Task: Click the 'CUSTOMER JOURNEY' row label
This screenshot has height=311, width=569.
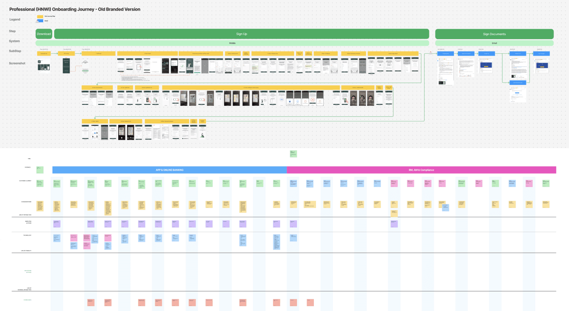Action: 25,181
